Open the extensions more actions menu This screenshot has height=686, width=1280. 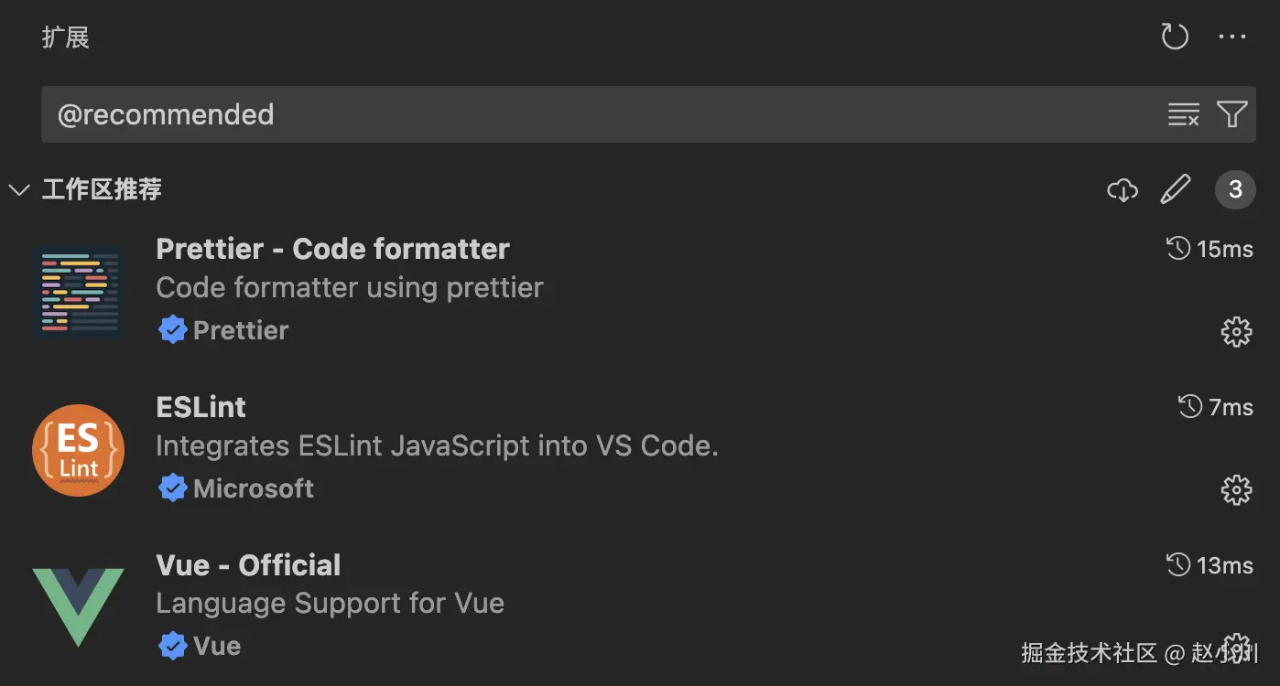pos(1232,37)
